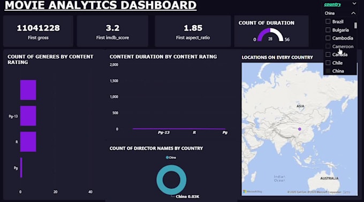Click Count of Generes by Content Rating title
The image size is (364, 202).
coord(50,59)
